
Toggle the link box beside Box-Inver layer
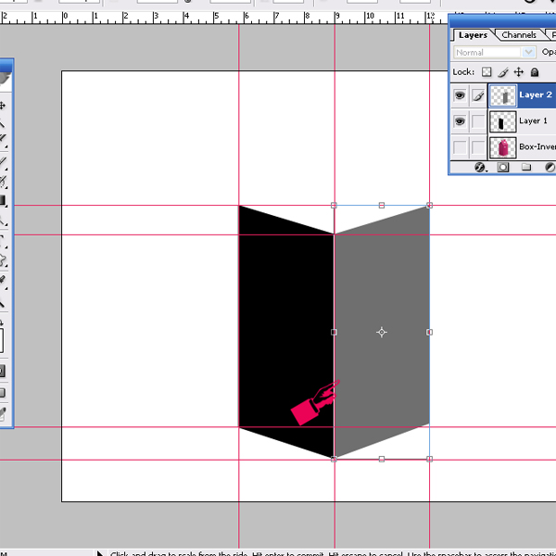[478, 147]
